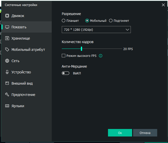Click the floppy disk icon beside Хранилище
The height and width of the screenshot is (143, 168).
tap(7, 38)
